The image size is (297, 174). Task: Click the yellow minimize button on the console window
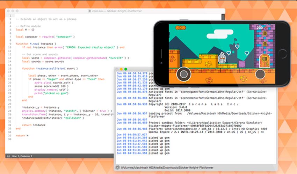(x=121, y=69)
